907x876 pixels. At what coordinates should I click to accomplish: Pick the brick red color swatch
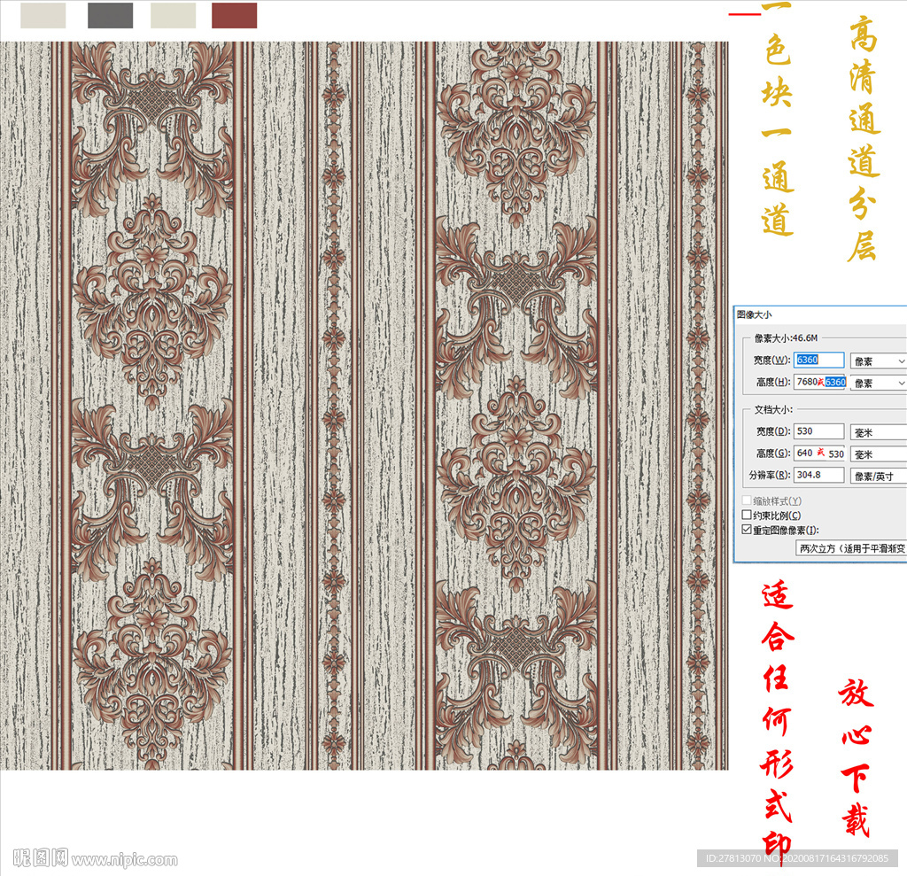tap(234, 16)
